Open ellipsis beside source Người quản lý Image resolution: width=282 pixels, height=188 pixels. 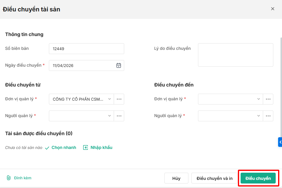point(119,116)
